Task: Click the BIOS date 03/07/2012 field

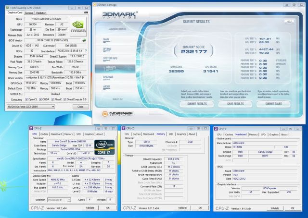Action: click(265, 179)
